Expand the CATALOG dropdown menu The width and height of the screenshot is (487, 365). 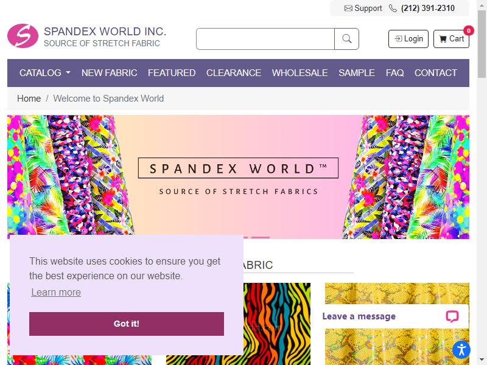point(44,73)
